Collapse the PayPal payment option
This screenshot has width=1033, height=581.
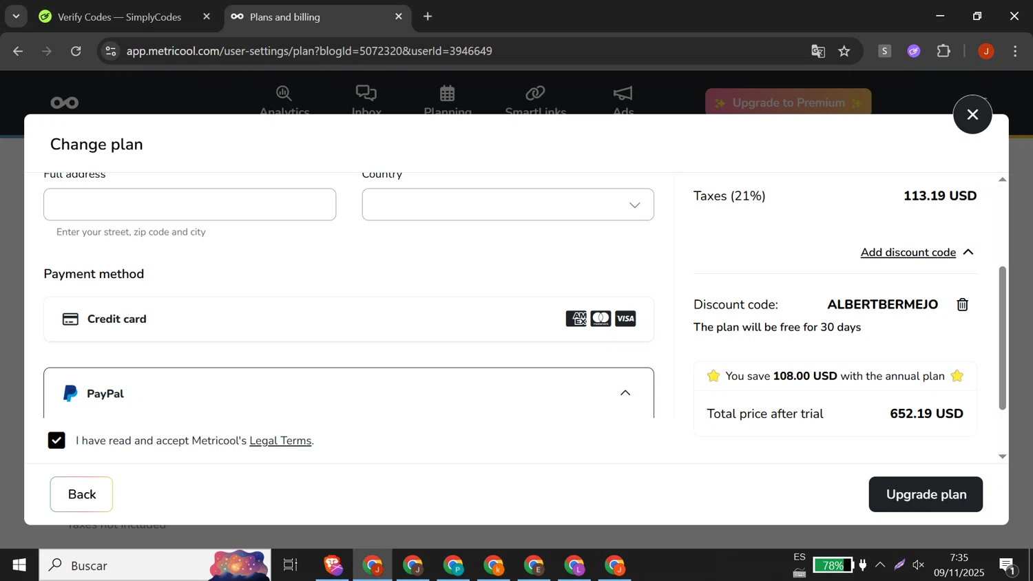pos(625,393)
